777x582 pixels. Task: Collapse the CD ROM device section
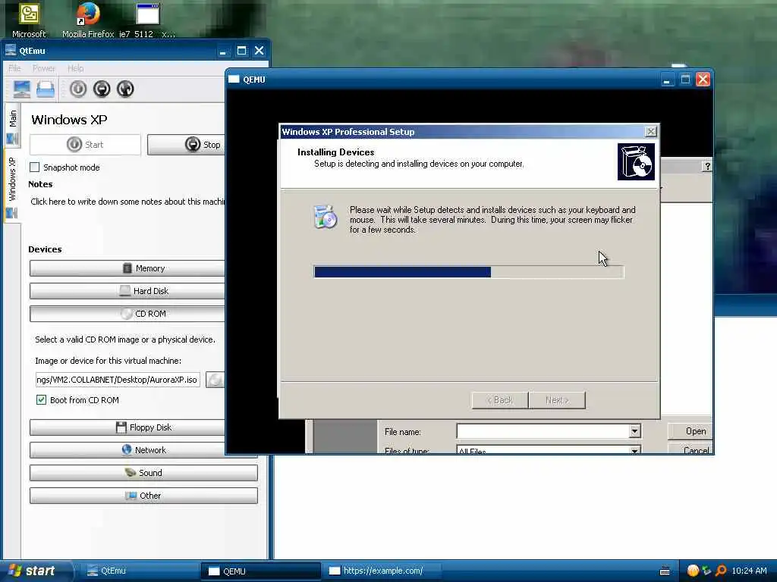pyautogui.click(x=127, y=314)
